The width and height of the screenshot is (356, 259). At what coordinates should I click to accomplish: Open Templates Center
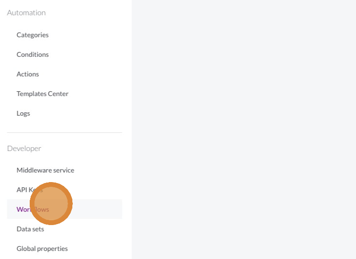click(43, 94)
